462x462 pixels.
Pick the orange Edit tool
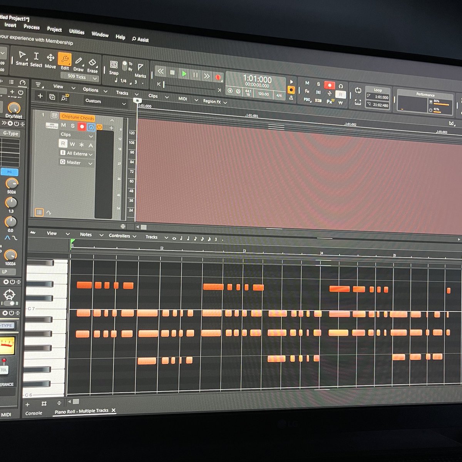click(x=65, y=62)
